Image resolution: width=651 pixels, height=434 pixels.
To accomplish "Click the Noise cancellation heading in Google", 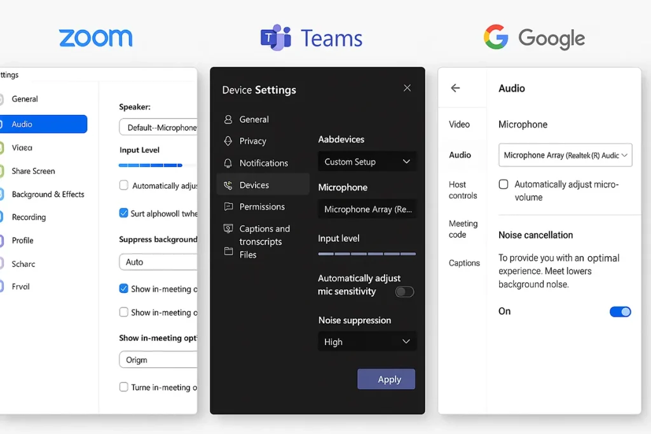I will click(x=535, y=235).
